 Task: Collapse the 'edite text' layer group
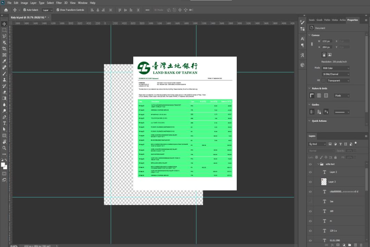[x=317, y=164]
